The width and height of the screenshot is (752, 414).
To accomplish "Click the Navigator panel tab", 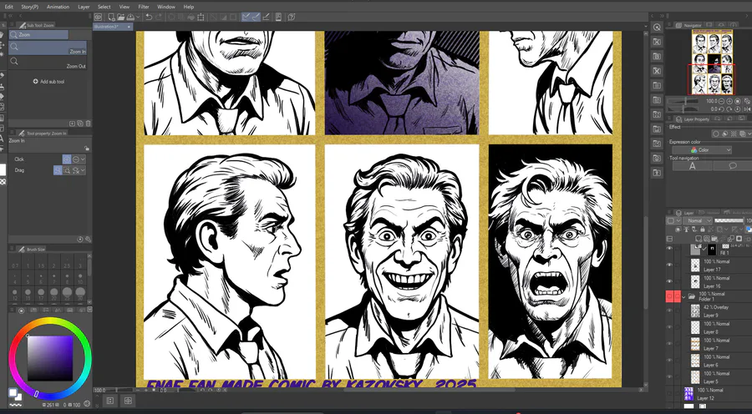I will (688, 25).
